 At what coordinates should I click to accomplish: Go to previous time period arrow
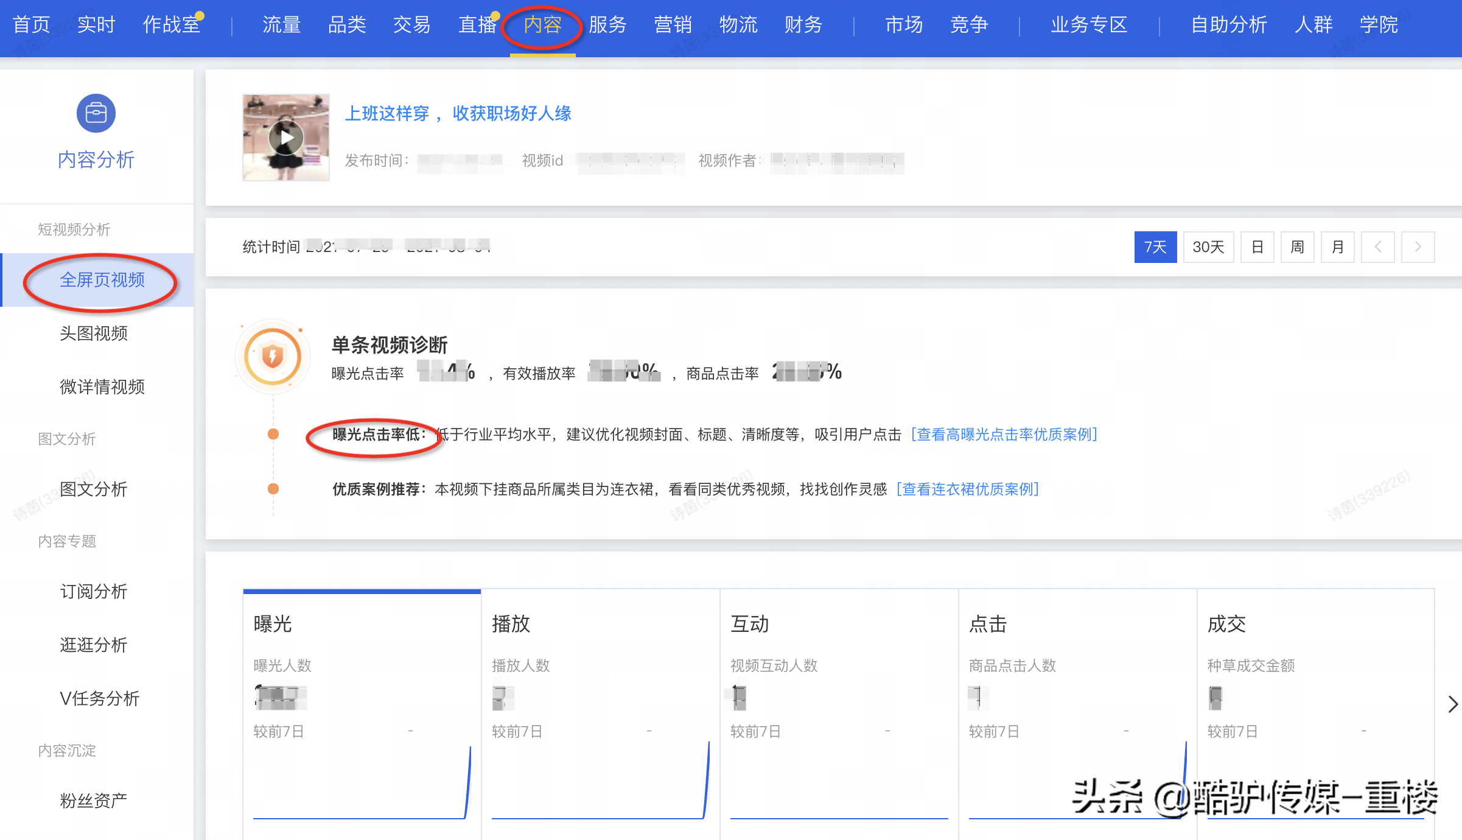coord(1377,247)
